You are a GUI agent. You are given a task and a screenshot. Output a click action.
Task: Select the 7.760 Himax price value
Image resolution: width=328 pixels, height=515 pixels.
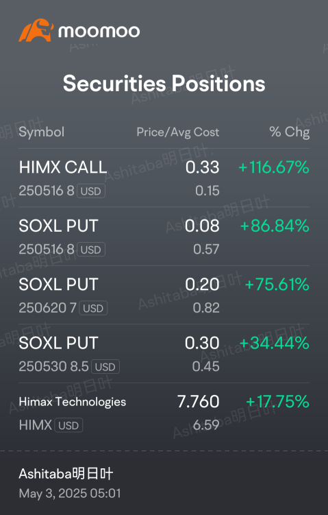pos(198,401)
